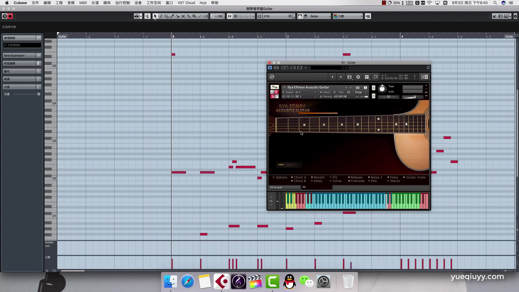
Task: Click the instrument pan slider
Action: 388,97
